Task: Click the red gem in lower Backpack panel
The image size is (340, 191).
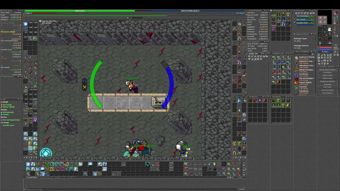Action: tap(250, 101)
